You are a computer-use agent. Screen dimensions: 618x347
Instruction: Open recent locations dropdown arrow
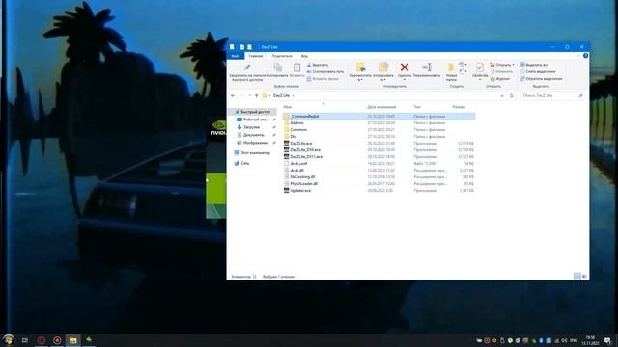tap(249, 95)
